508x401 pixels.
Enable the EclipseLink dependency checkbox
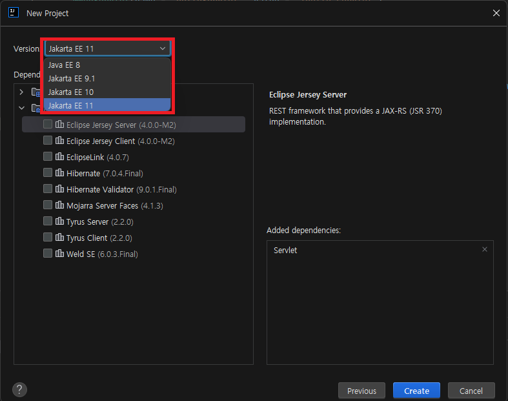[48, 156]
